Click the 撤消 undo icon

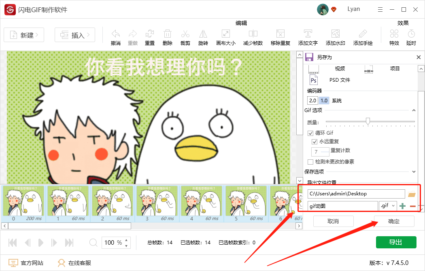tap(116, 34)
